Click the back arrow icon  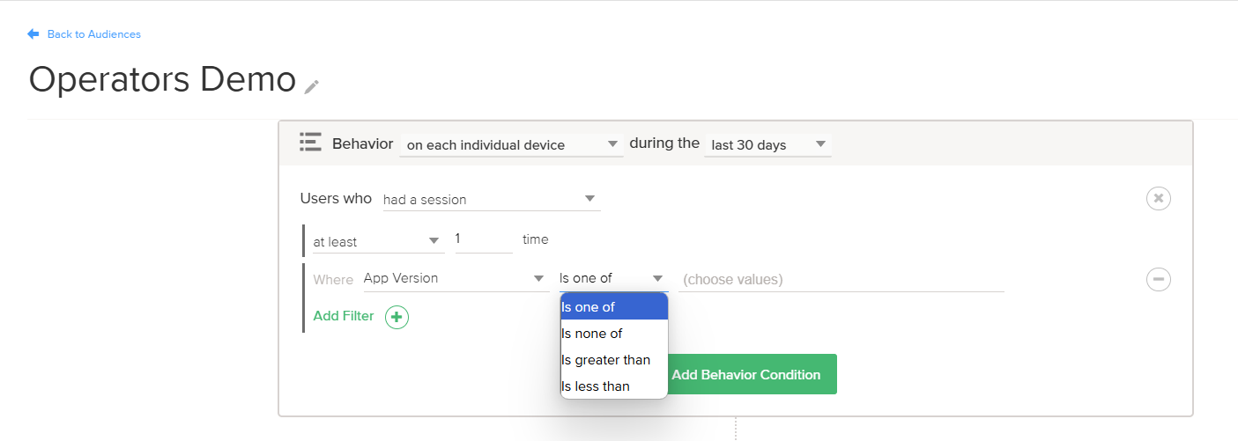pyautogui.click(x=33, y=34)
